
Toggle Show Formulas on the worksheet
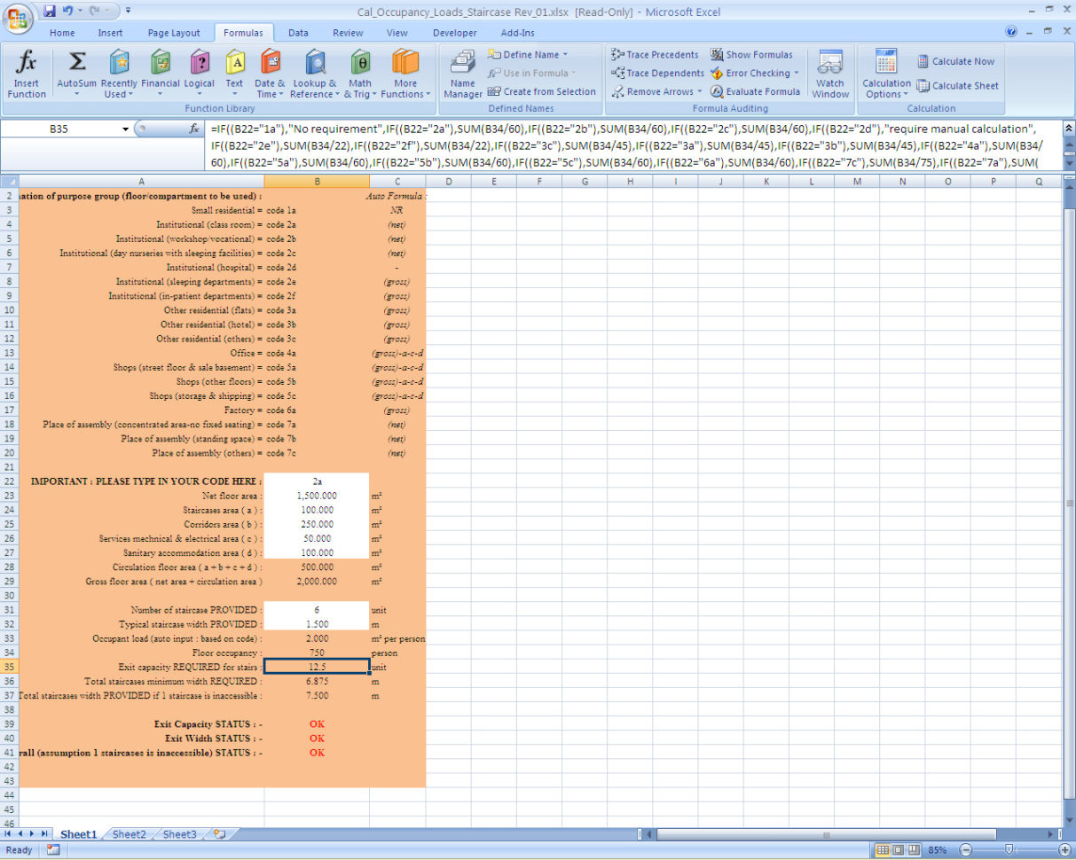(753, 54)
